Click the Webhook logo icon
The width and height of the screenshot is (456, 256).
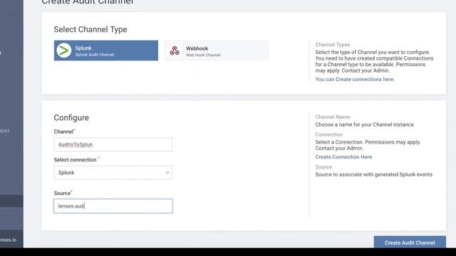tap(175, 50)
